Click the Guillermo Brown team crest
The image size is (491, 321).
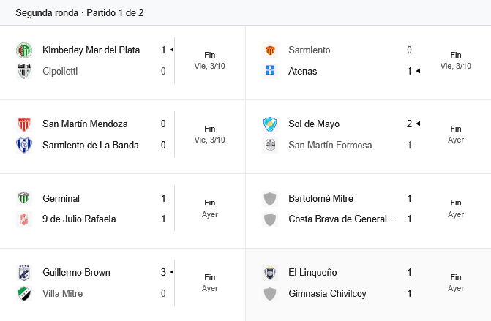[23, 273]
